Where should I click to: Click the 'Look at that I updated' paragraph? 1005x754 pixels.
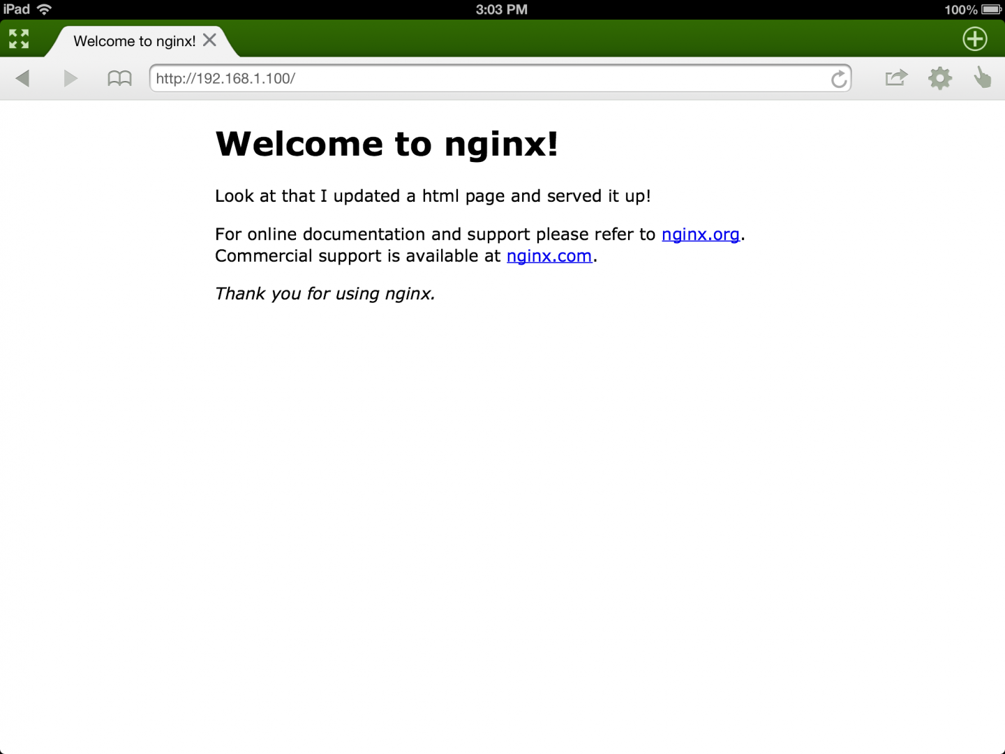tap(433, 196)
